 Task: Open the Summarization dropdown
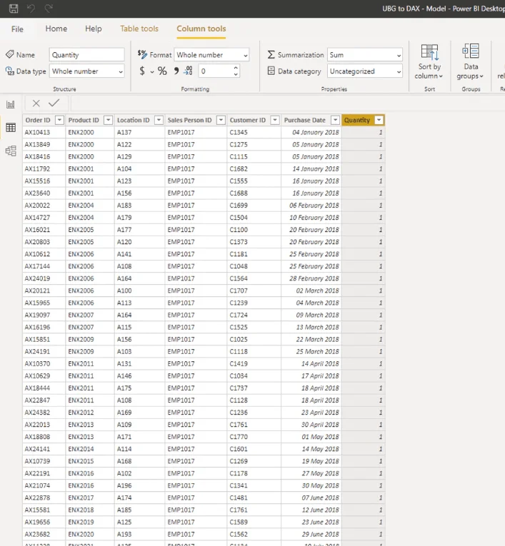[x=365, y=55]
